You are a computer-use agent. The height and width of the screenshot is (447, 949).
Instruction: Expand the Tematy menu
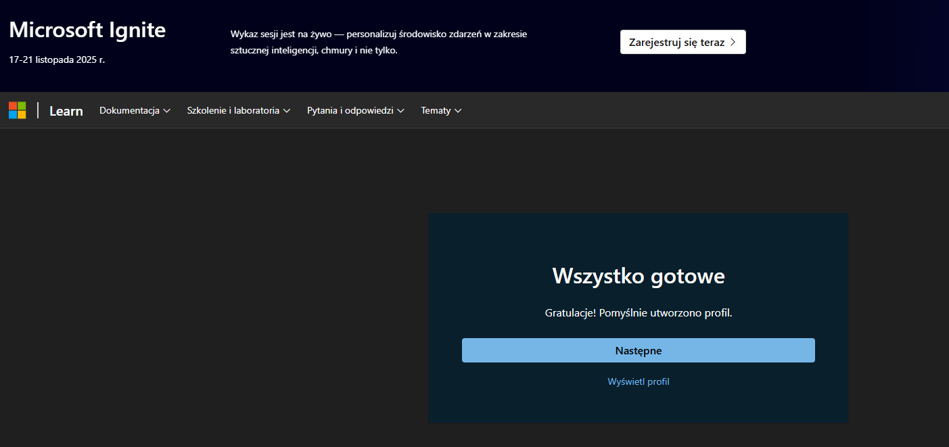coord(441,110)
